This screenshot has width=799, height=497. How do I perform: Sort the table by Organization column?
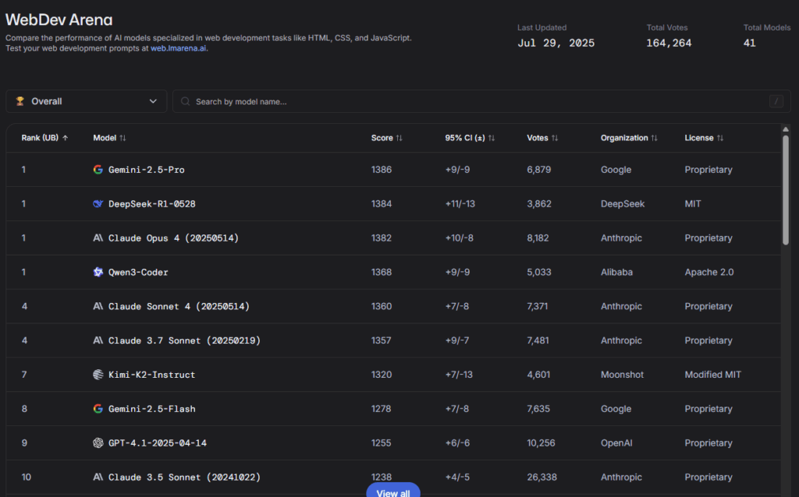(x=629, y=138)
